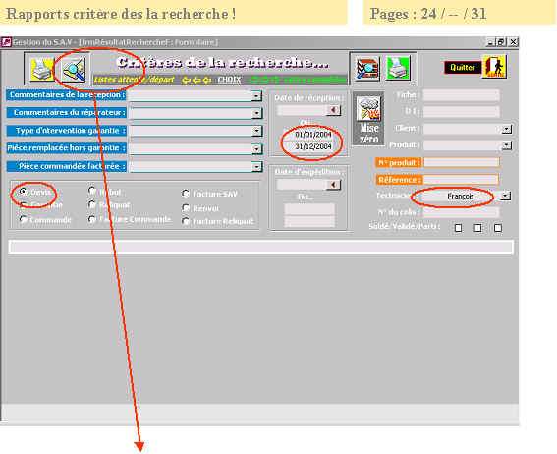Select the Commande radio option
The width and height of the screenshot is (557, 454).
pos(23,219)
